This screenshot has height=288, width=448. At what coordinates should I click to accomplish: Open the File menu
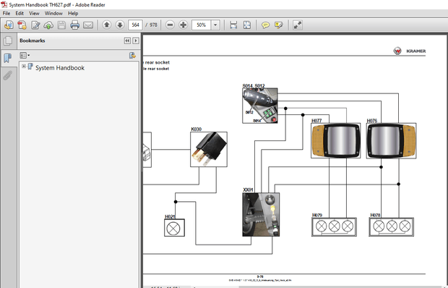7,13
